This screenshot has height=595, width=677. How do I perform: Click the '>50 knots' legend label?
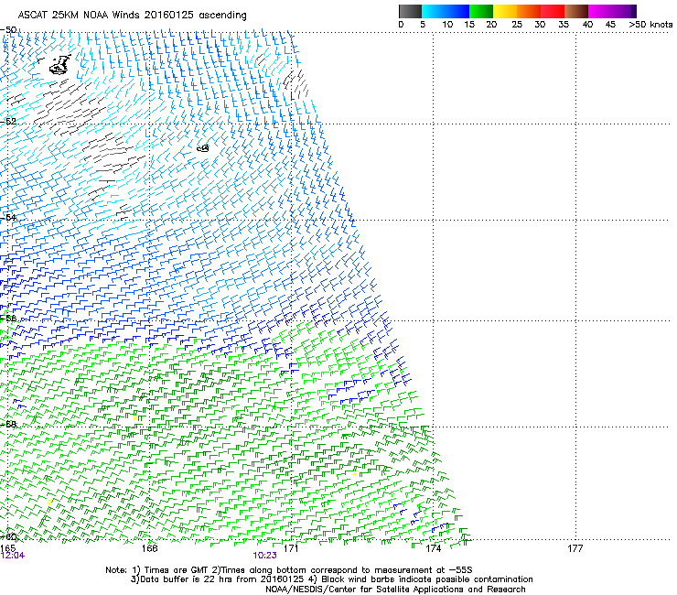coord(650,25)
